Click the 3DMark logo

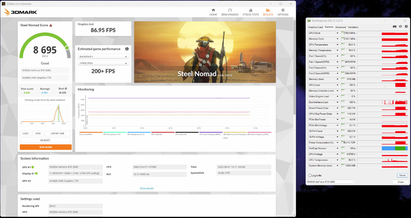pos(20,12)
